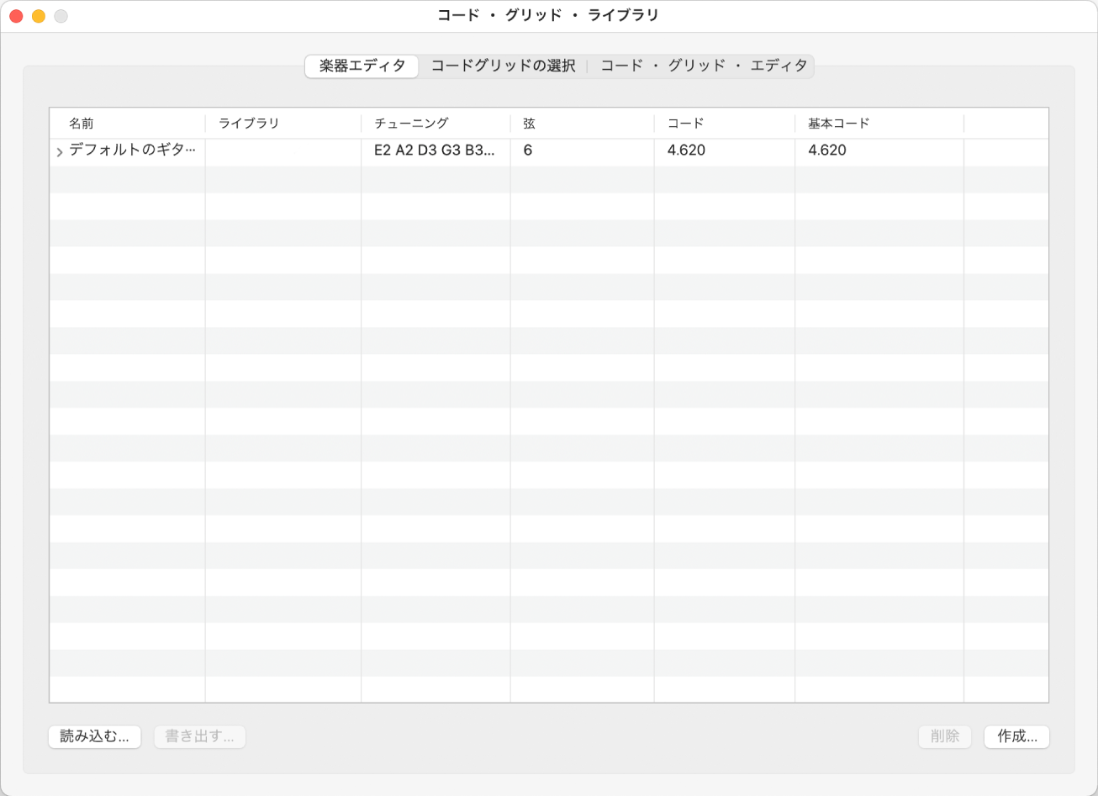Open the コード・グリッド・エディタ tab
This screenshot has width=1098, height=796.
705,66
